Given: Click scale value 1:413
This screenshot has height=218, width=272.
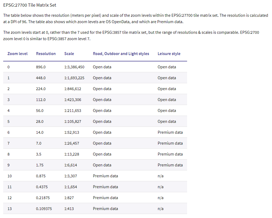Looking at the screenshot, I should point(69,209).
